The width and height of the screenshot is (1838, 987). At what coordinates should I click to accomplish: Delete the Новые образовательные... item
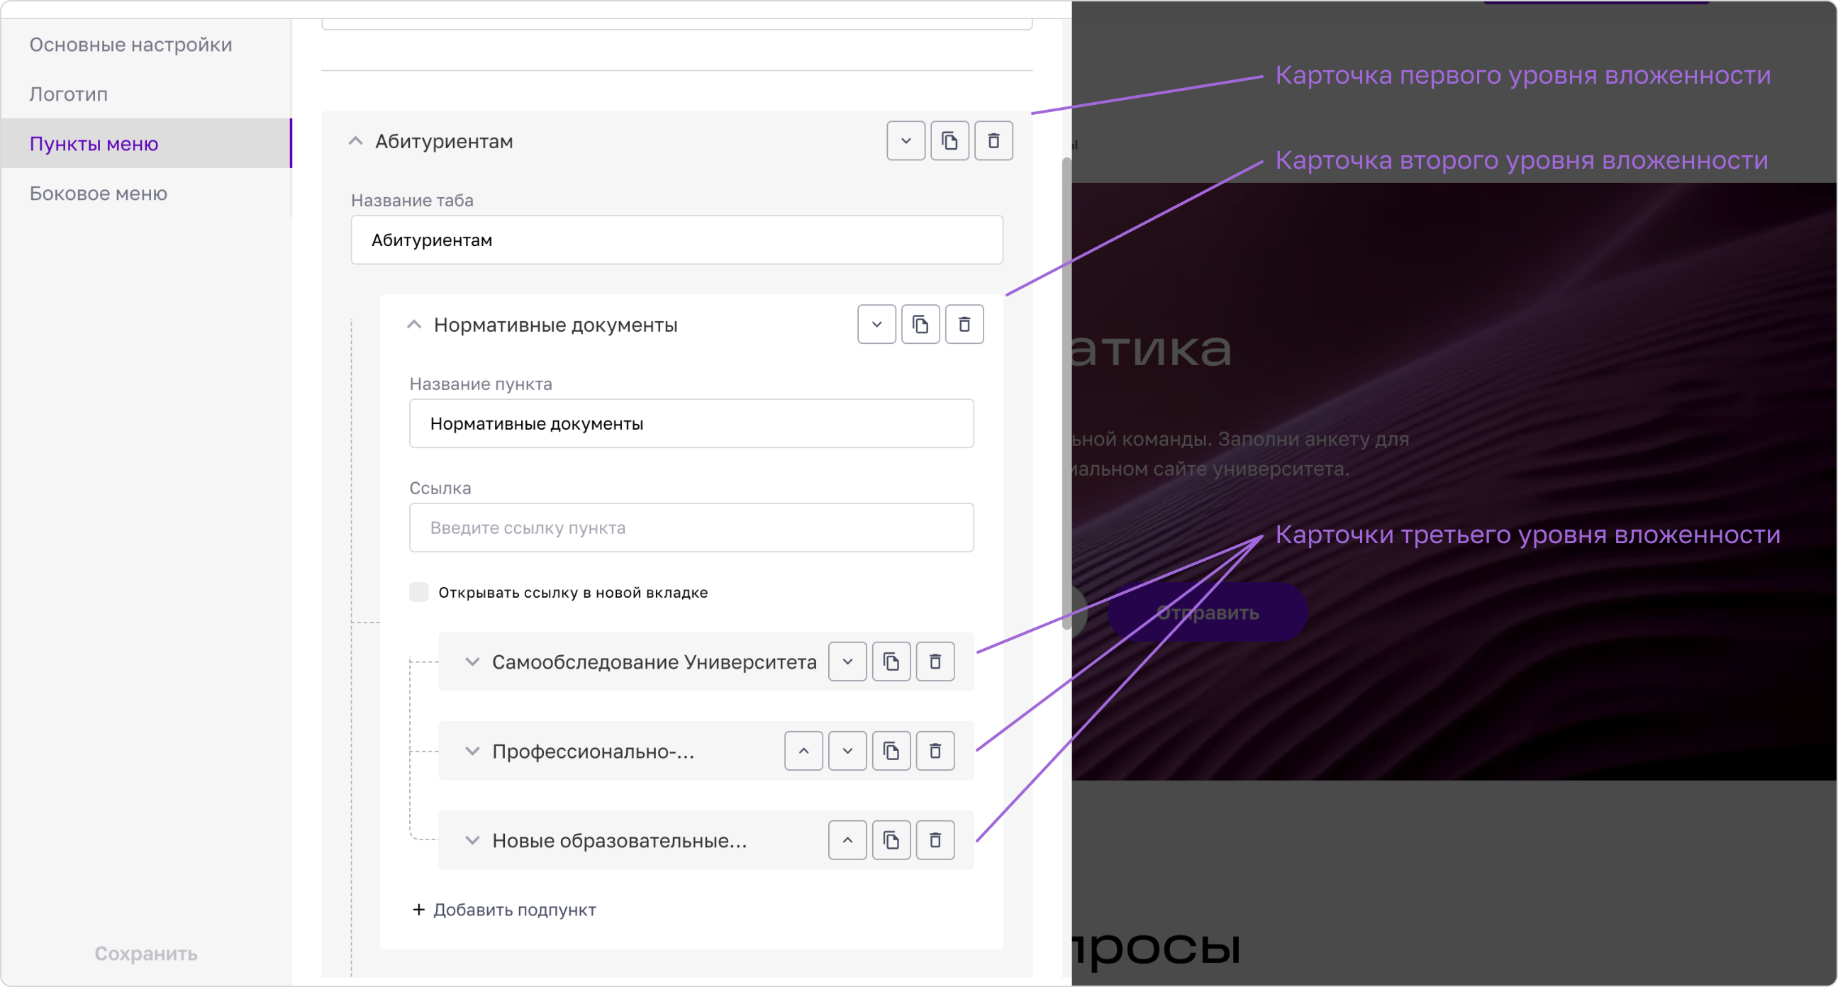click(935, 840)
